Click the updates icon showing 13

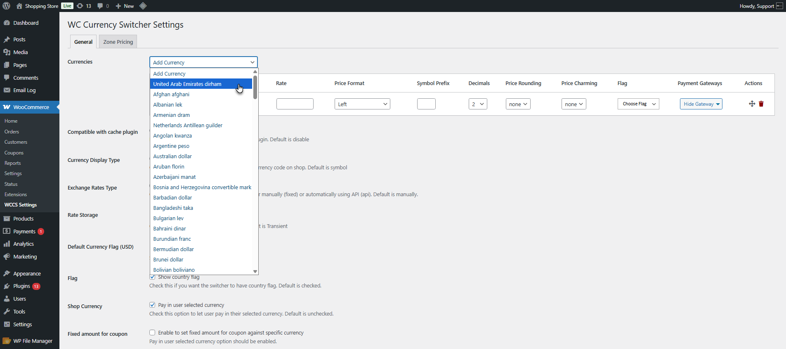84,6
